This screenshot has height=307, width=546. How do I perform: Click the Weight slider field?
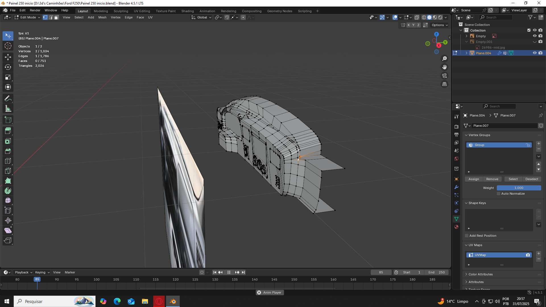(x=518, y=188)
